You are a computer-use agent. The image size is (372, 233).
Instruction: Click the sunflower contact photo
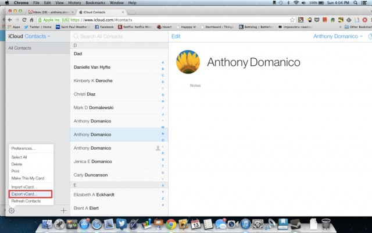pyautogui.click(x=188, y=62)
